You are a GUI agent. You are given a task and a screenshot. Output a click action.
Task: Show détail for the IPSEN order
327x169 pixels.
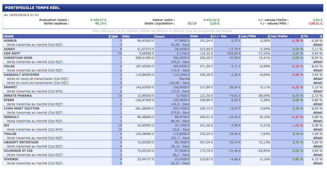coord(318,104)
